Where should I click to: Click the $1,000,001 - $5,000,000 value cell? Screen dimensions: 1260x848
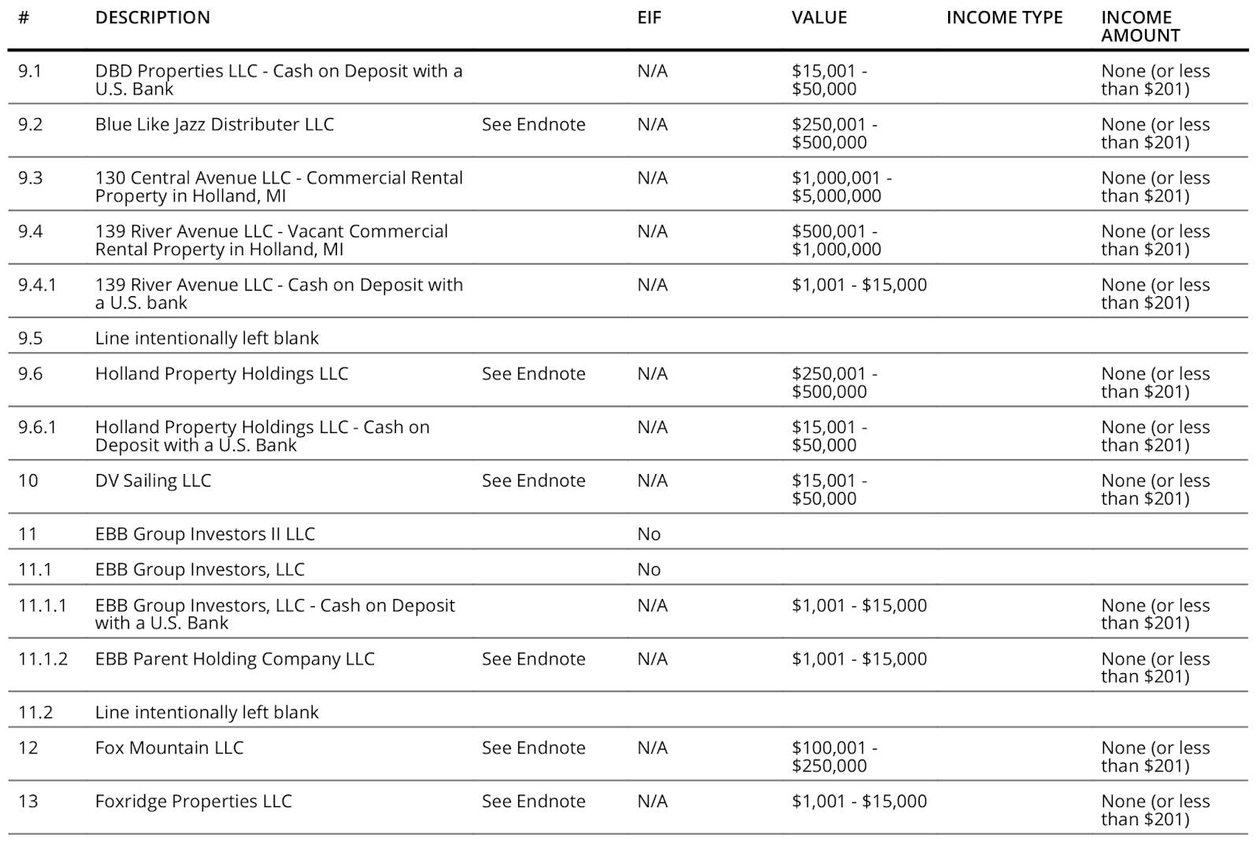coord(842,187)
